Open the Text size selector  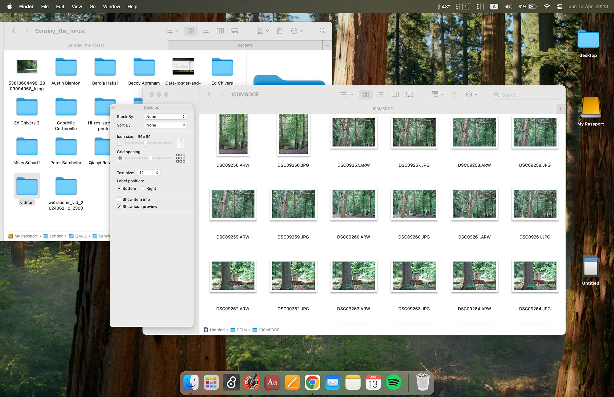[149, 173]
